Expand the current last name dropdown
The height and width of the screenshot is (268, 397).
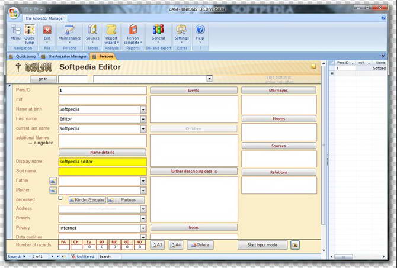(x=143, y=129)
